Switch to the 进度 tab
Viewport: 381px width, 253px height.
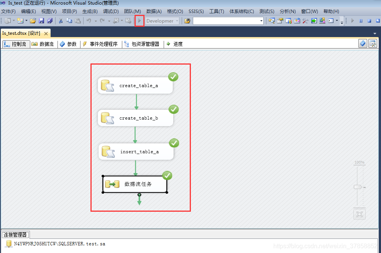click(175, 44)
